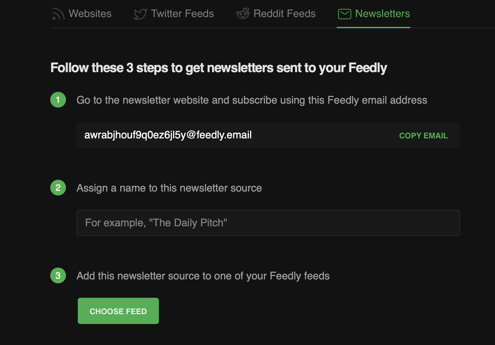This screenshot has height=345, width=495.
Task: Click the green step 2 circle
Action: click(58, 188)
